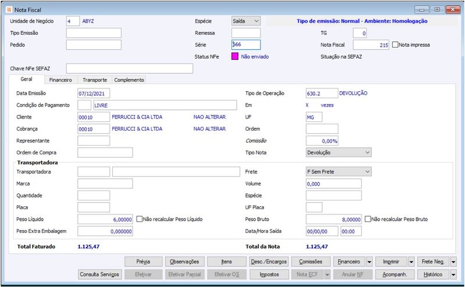
Task: Click the Nota Fiscal window title icon
Action: point(9,10)
